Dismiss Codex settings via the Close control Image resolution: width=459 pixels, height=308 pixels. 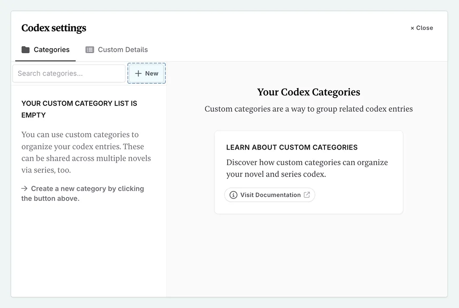click(422, 28)
